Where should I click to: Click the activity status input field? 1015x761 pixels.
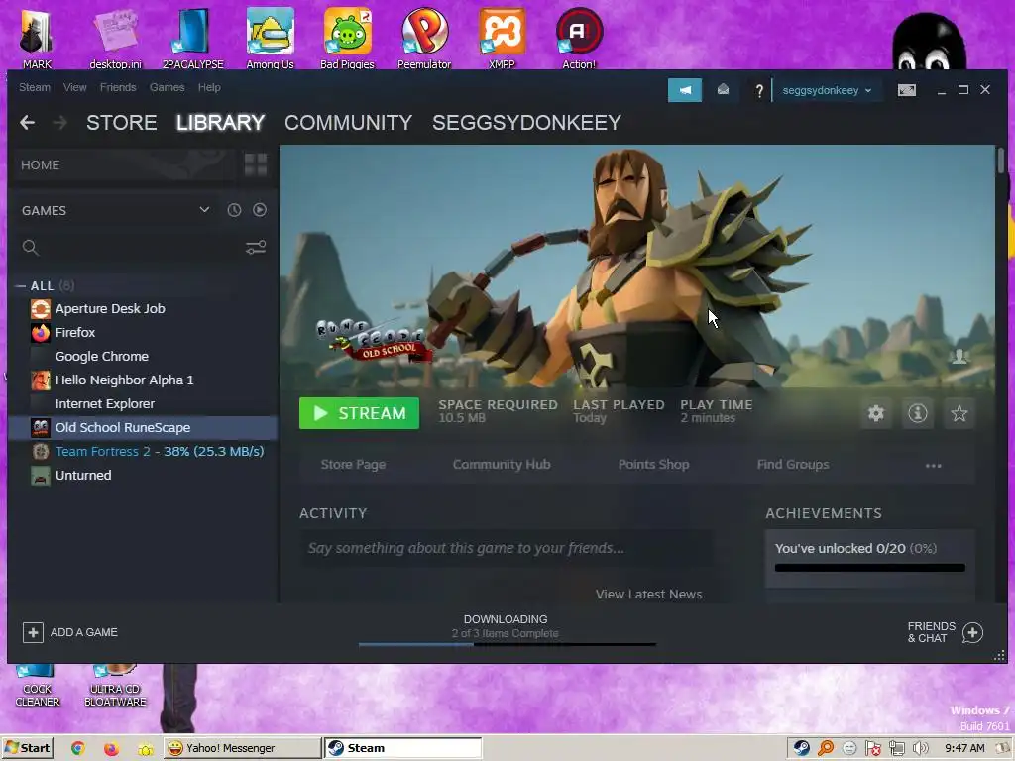(x=507, y=548)
